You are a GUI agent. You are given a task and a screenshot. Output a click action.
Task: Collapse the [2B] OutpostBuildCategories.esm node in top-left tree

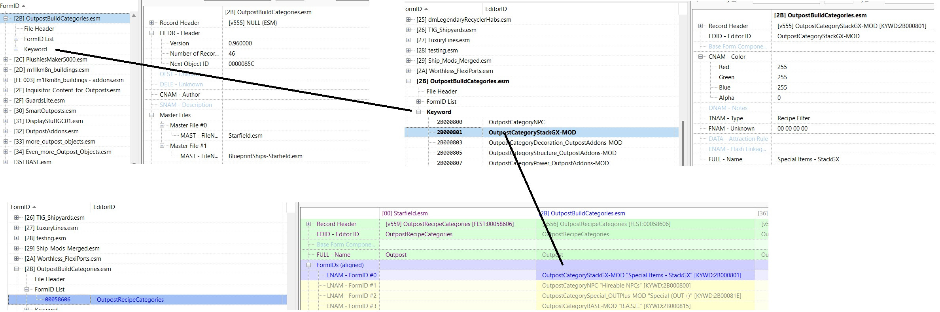[x=6, y=18]
